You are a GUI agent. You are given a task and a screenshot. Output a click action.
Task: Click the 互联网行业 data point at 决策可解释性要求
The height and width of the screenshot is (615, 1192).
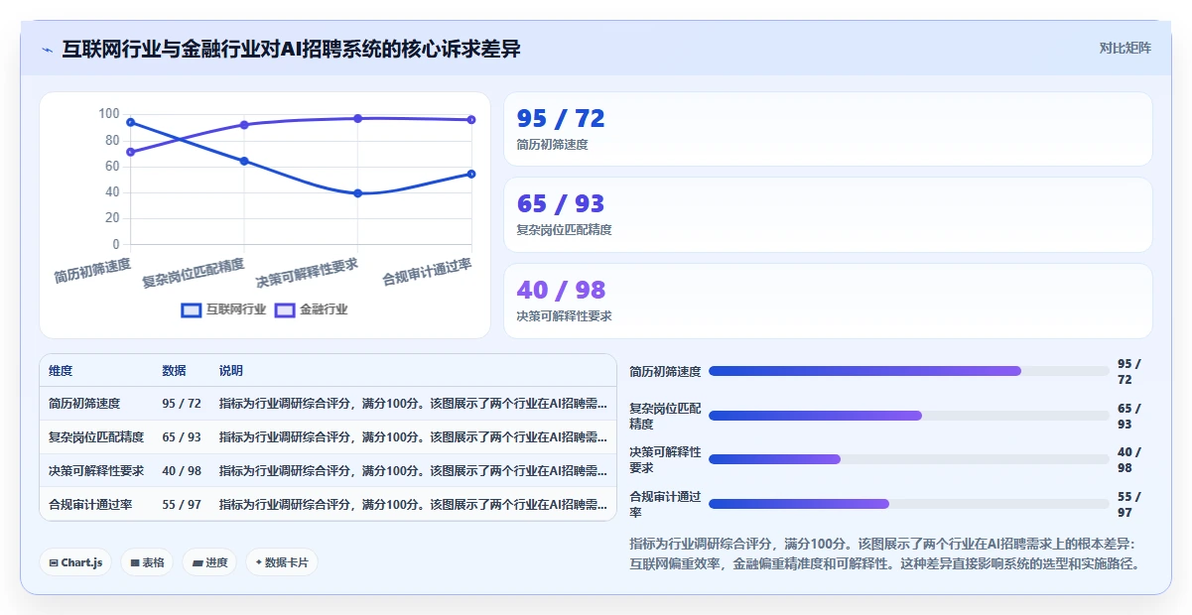(x=358, y=193)
